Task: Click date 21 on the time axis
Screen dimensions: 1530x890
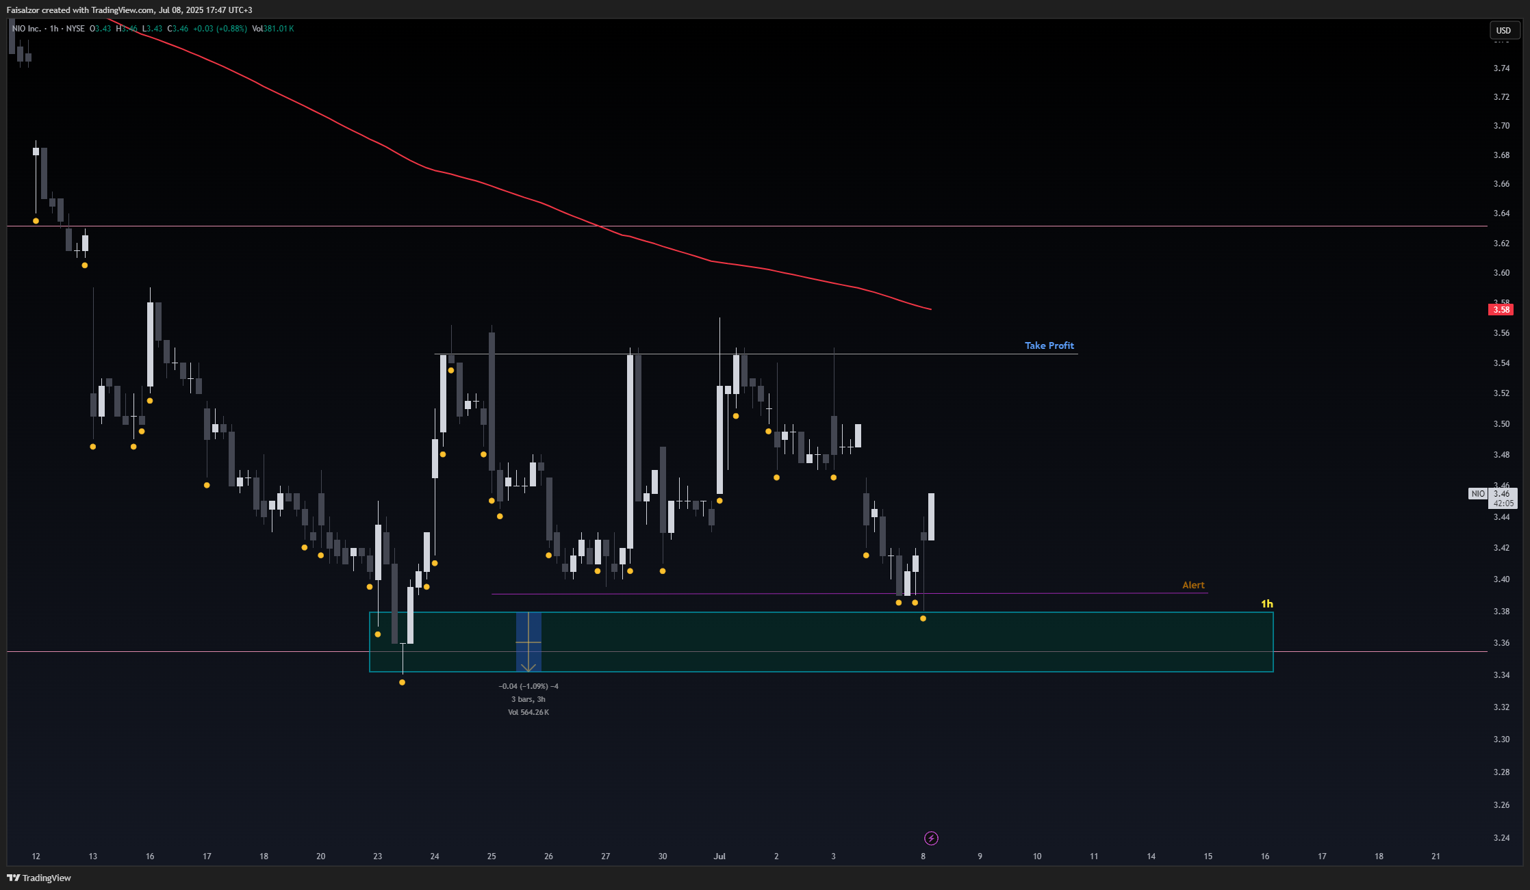Action: (x=1436, y=856)
